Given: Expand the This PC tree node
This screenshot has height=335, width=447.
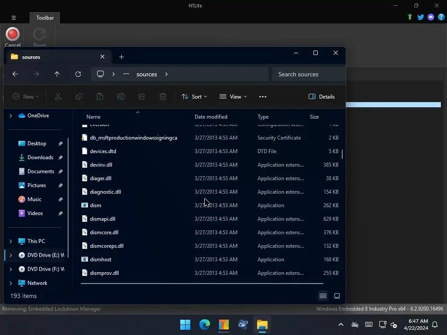Looking at the screenshot, I should (10, 241).
